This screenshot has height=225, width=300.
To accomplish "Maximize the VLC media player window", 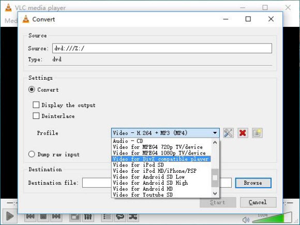I will [265, 7].
